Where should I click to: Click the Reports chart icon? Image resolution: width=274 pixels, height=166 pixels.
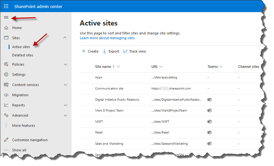pyautogui.click(x=6, y=105)
